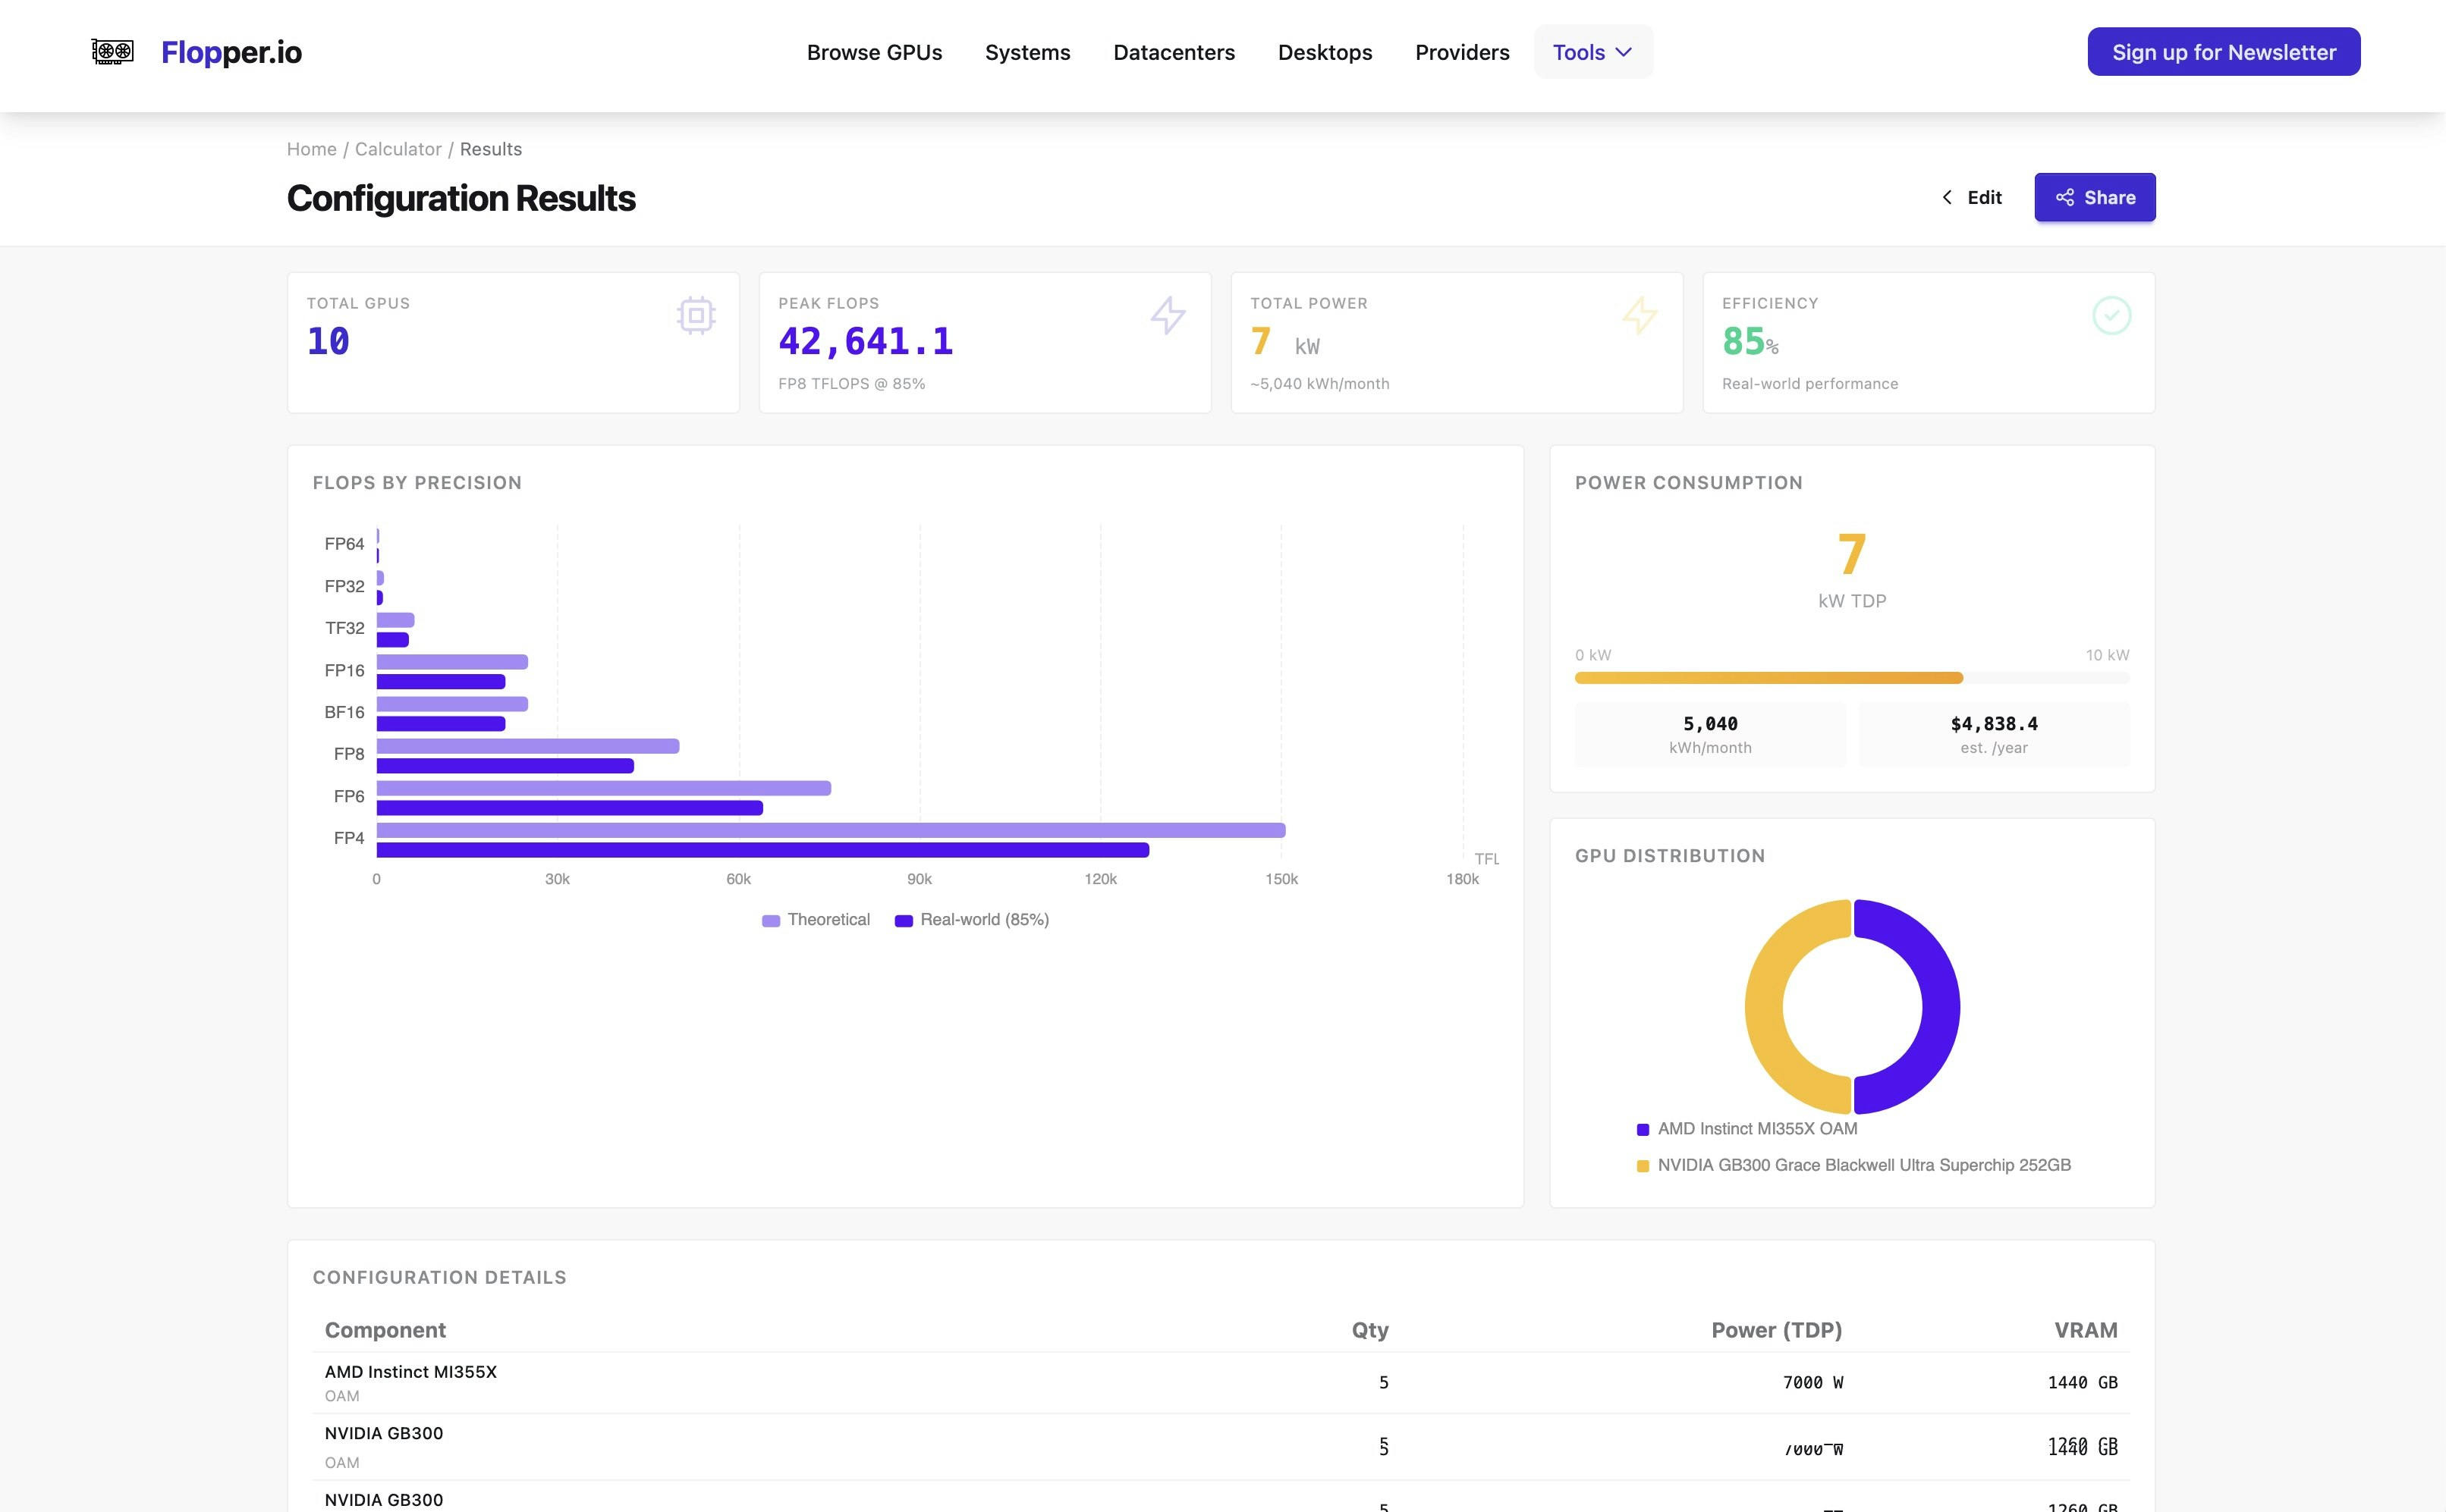Click the chip icon in Total GPUs card
The width and height of the screenshot is (2446, 1512).
click(695, 316)
